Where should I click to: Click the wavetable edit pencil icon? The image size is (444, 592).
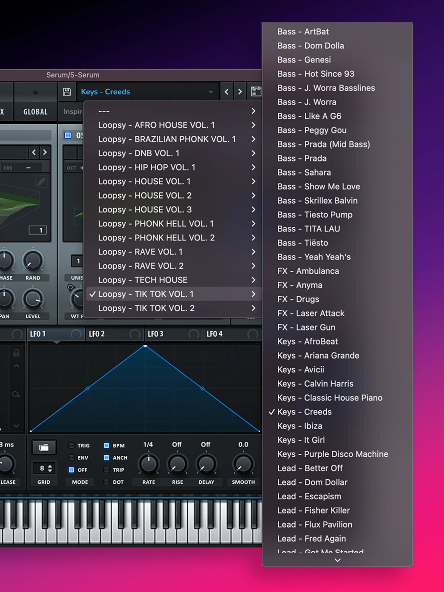point(41,182)
